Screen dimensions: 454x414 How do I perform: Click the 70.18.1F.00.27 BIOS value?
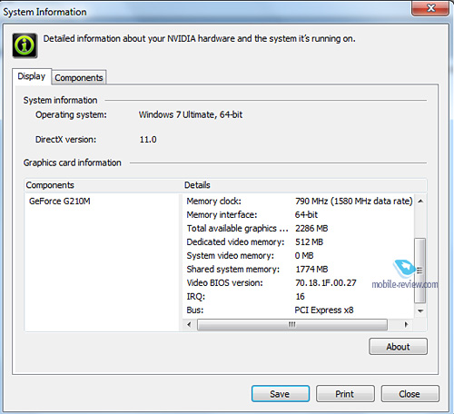[x=326, y=283]
